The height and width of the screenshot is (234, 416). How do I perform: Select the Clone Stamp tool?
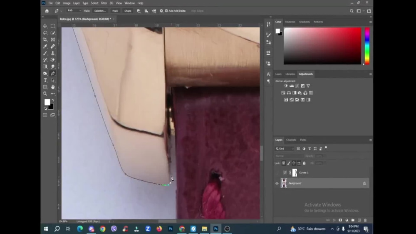point(53,53)
